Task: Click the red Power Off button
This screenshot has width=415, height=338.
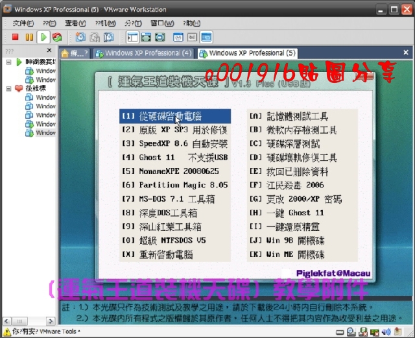Action: pos(16,38)
